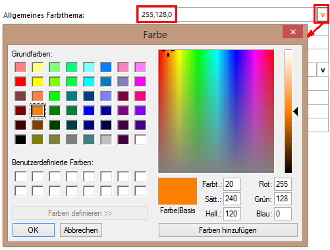This screenshot has height=250, width=330.
Task: Pick the pure red basic color swatch
Action: [x=20, y=82]
